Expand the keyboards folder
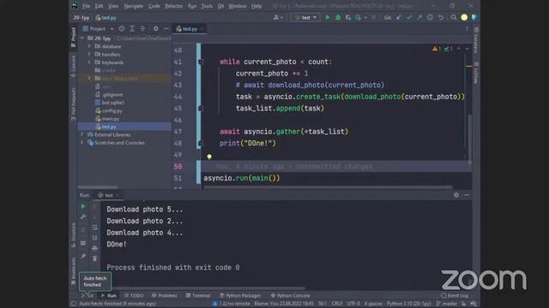Screen dimensions: 549x308 (89, 62)
